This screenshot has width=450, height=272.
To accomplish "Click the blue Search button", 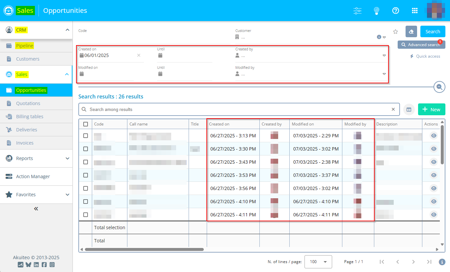I will pyautogui.click(x=433, y=32).
